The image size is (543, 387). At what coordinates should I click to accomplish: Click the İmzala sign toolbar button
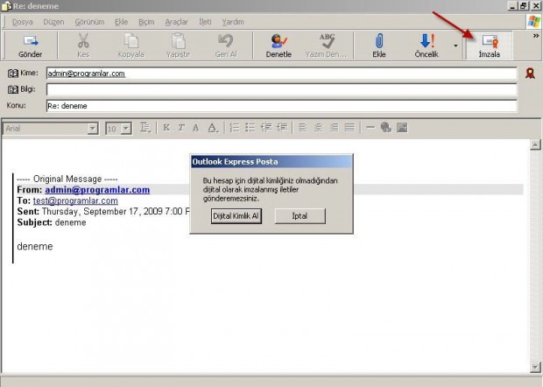pos(490,46)
